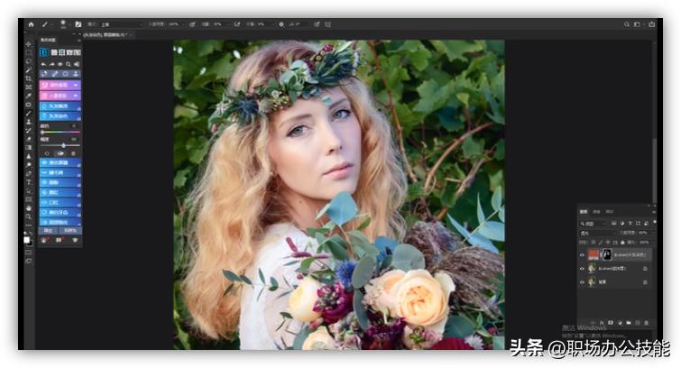Click the bottom blue button in plugin panel

pos(60,221)
